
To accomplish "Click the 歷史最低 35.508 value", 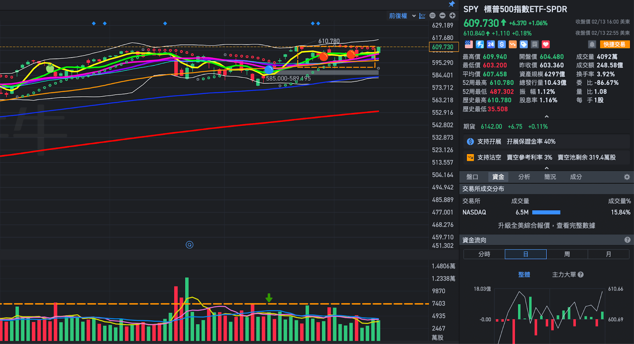I will click(x=498, y=109).
